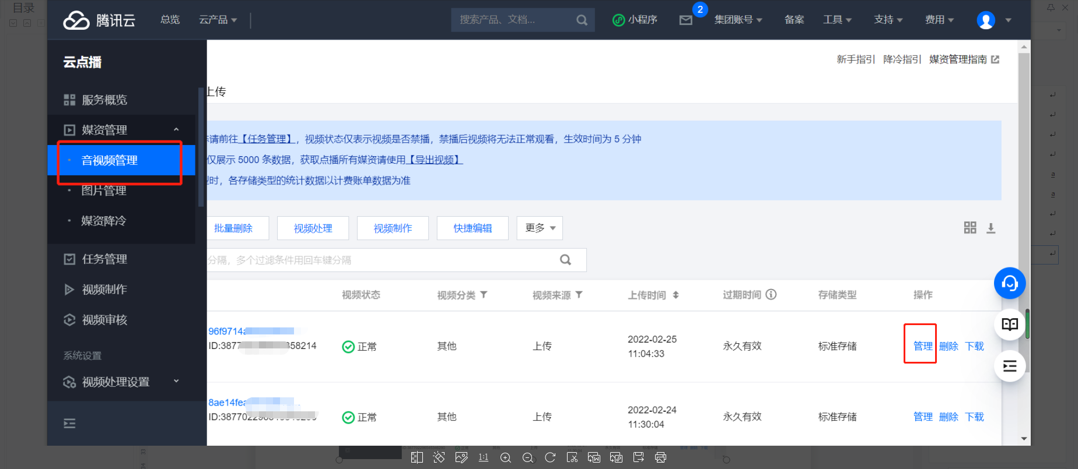Click the export download icon above table

click(x=991, y=228)
